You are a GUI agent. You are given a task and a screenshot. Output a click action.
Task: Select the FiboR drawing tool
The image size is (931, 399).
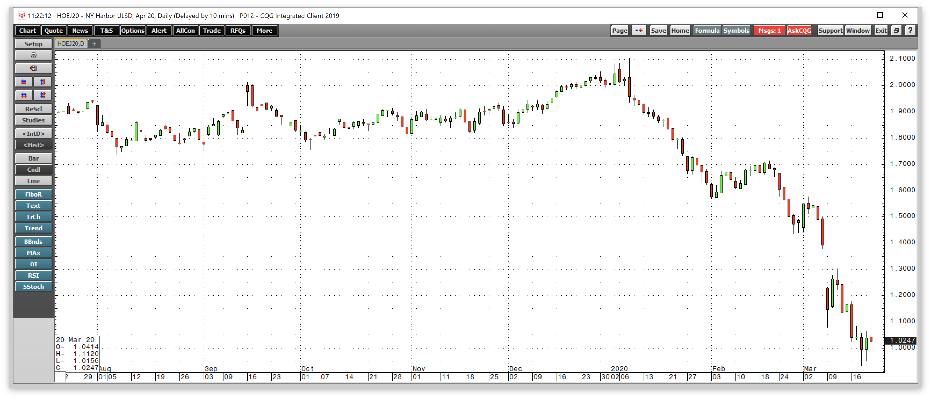point(33,194)
